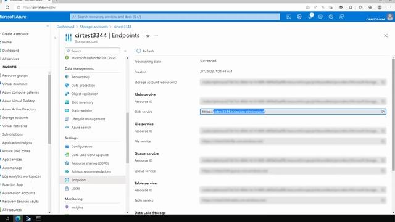Image resolution: width=395 pixels, height=222 pixels.
Task: Open Directories and subscriptions filter icon
Action: (299, 17)
